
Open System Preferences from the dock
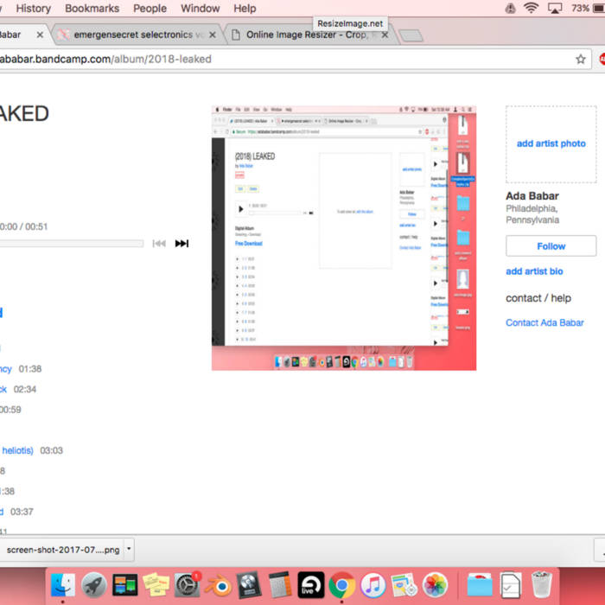coord(187,585)
